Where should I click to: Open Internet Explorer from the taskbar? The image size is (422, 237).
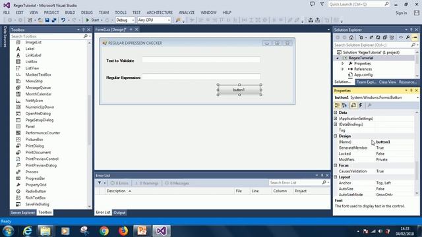(x=27, y=231)
